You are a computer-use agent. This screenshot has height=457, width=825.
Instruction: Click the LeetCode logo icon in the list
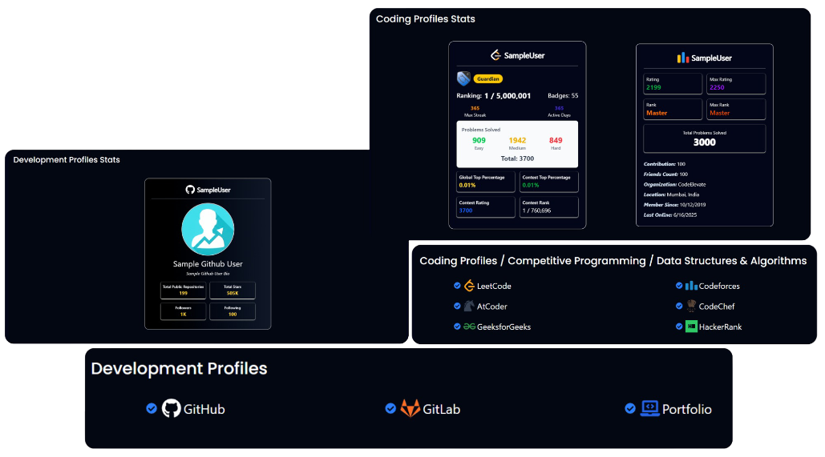click(469, 286)
